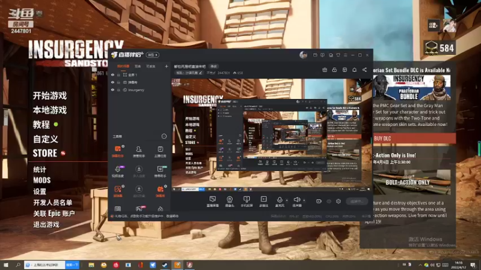Viewport: 481px width, 270px height.
Task: Open the screen capture source
Action: (x=213, y=202)
